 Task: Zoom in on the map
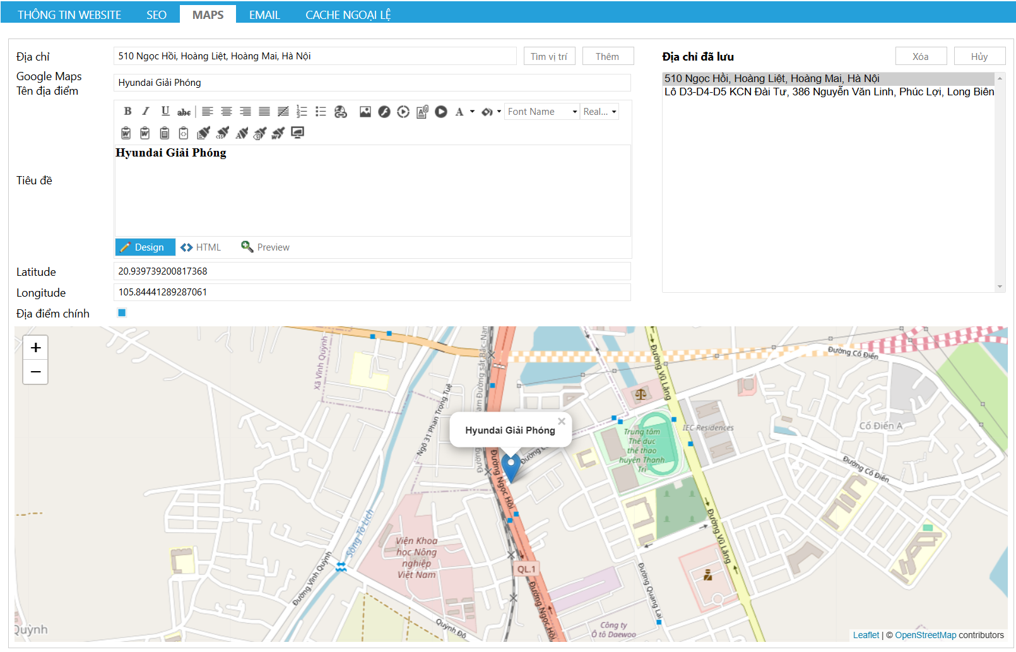pos(36,348)
